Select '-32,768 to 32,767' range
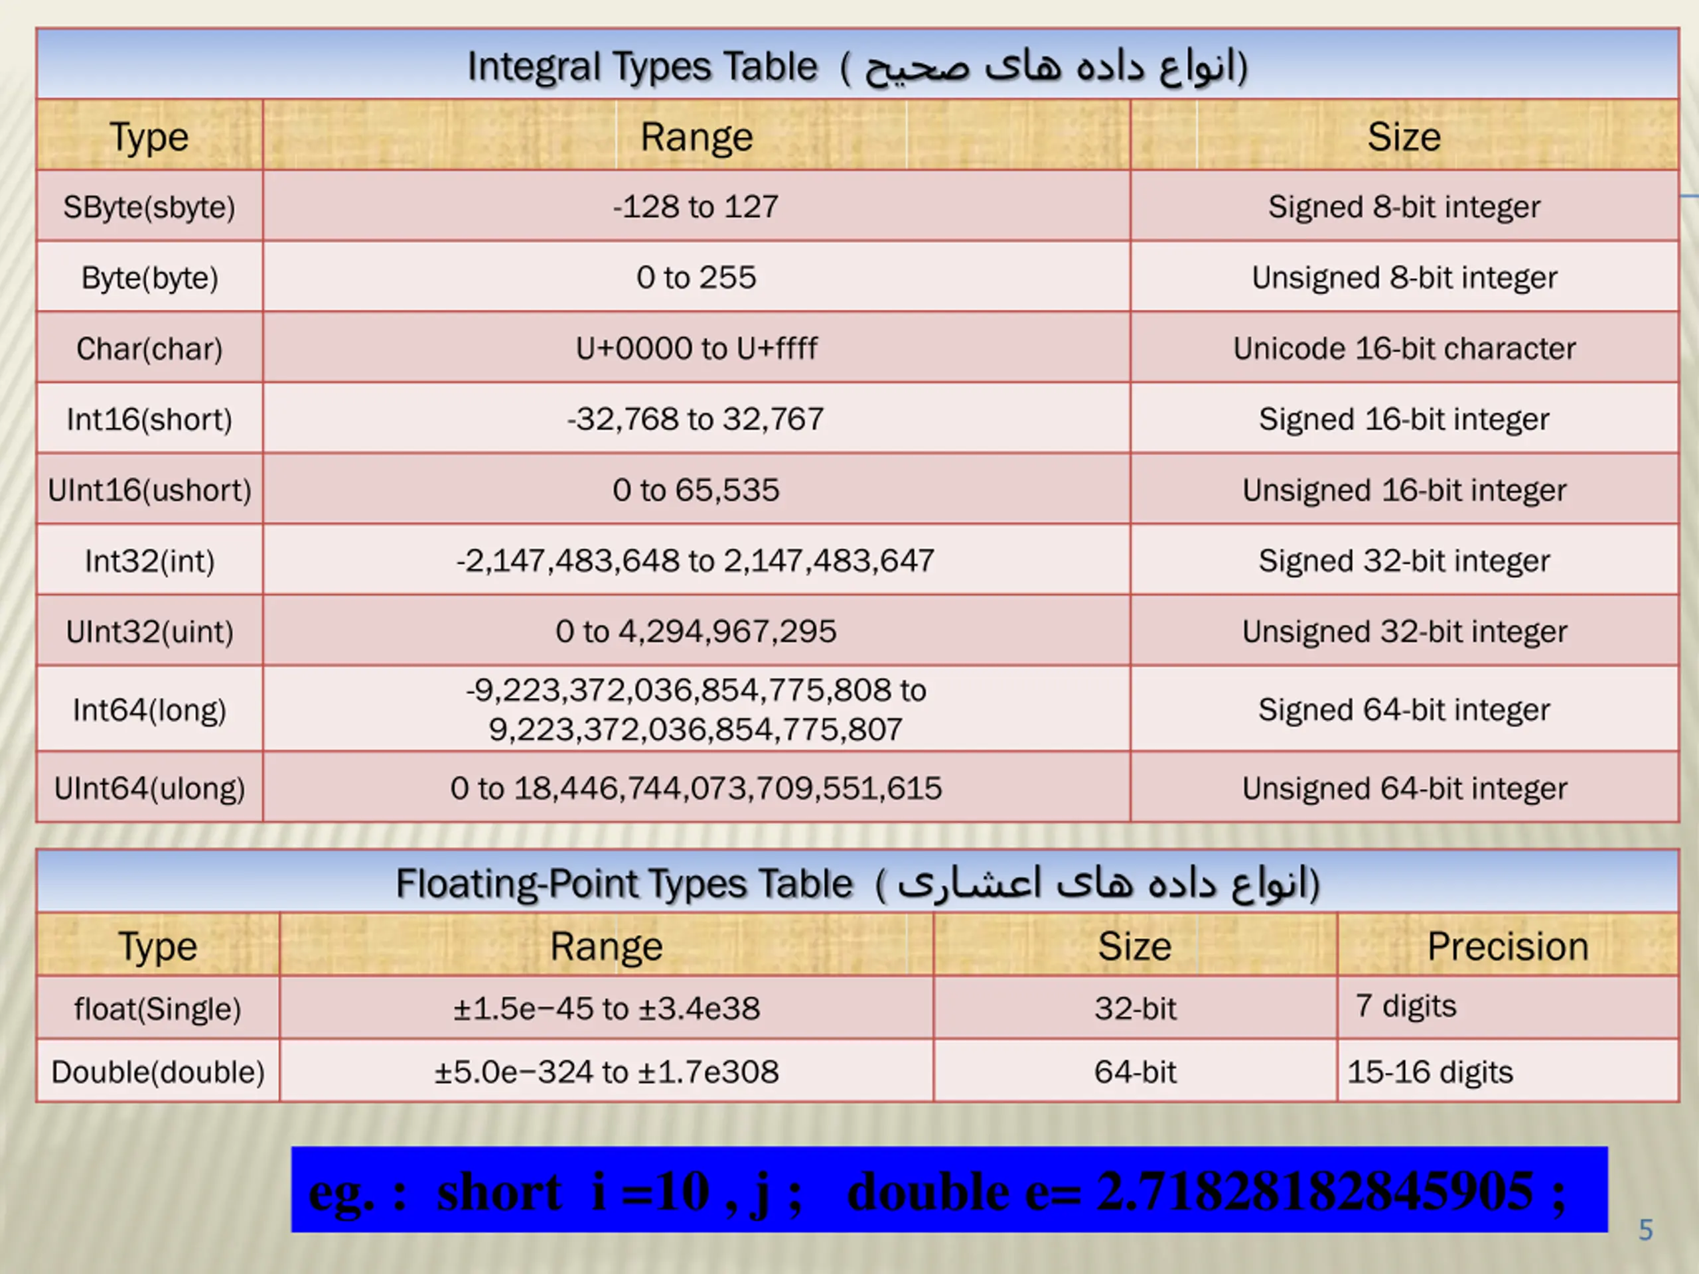1699x1274 pixels. pyautogui.click(x=696, y=418)
